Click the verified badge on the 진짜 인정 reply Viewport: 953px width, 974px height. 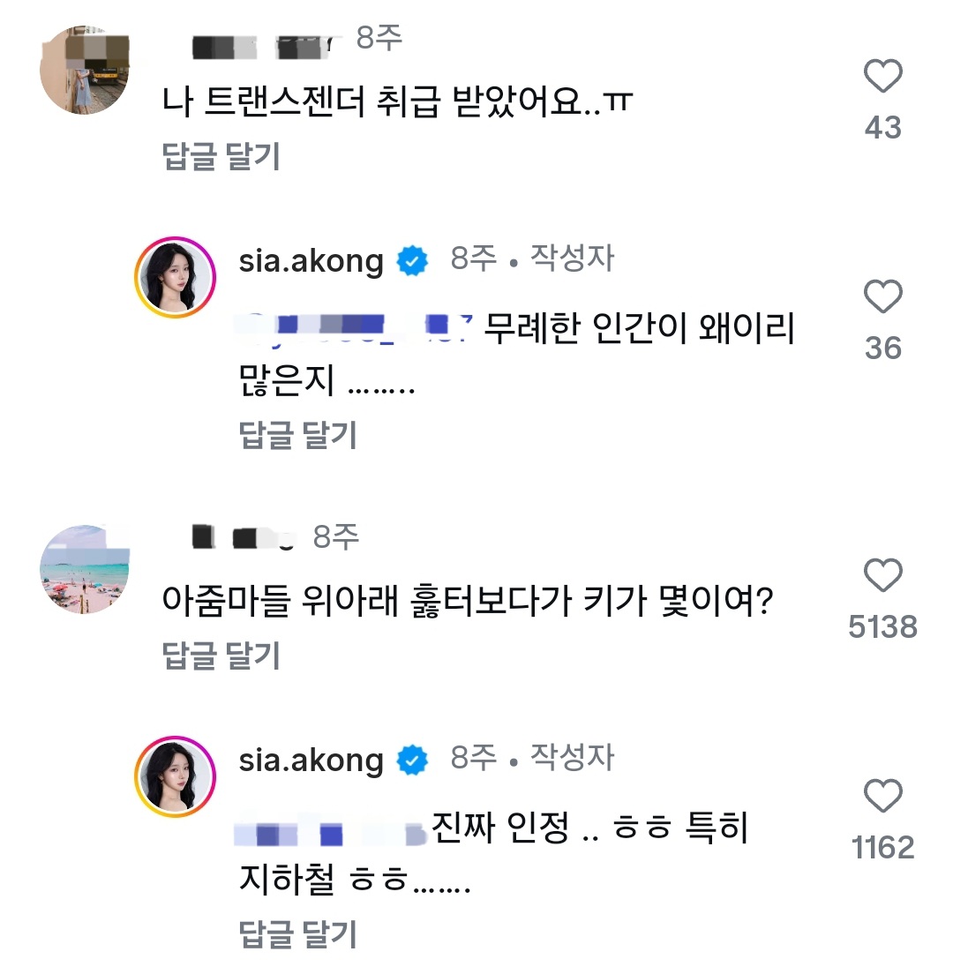coord(412,760)
